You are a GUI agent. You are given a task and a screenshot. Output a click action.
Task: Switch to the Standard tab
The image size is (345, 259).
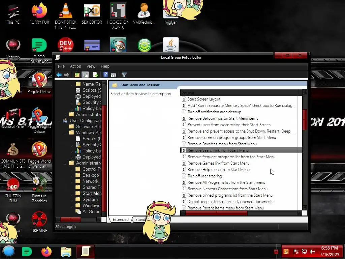coord(140,220)
